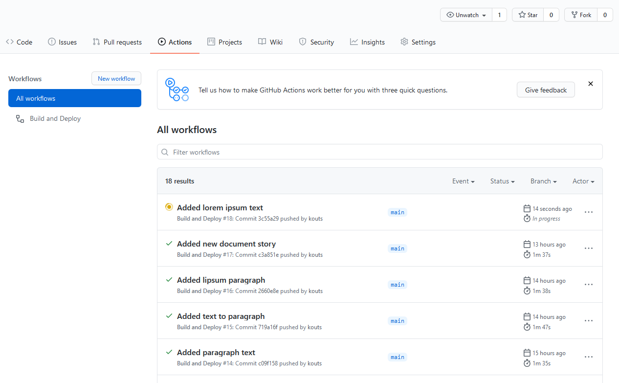Open run 'Added text to paragraph'
This screenshot has width=619, height=383.
pos(221,316)
